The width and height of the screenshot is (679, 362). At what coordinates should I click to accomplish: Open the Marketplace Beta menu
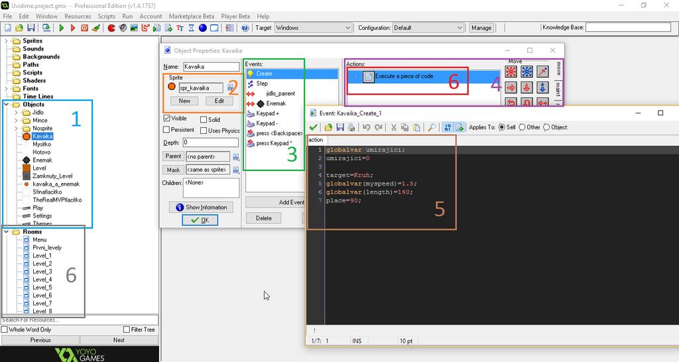click(x=192, y=17)
